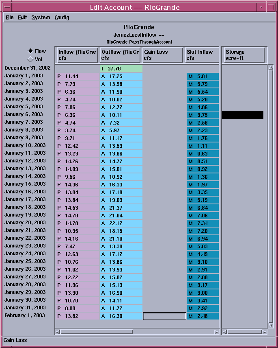Click the Slot Inflow cfs column header
The width and height of the screenshot is (278, 348).
pyautogui.click(x=202, y=55)
